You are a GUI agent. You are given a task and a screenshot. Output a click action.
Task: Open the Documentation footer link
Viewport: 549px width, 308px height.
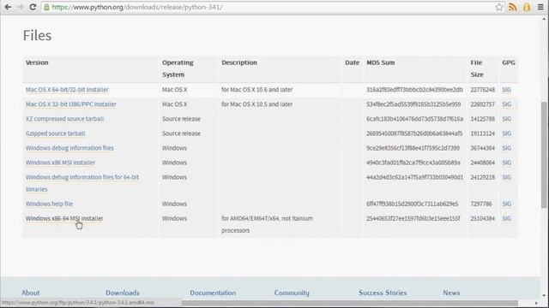coord(213,293)
